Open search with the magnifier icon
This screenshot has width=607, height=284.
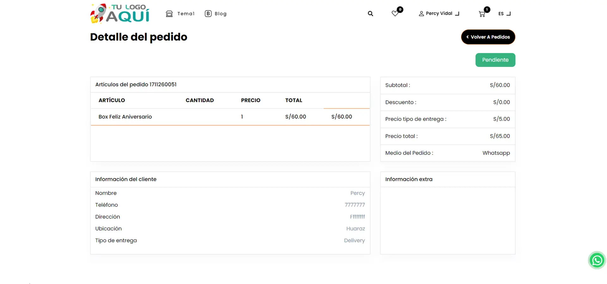point(371,14)
